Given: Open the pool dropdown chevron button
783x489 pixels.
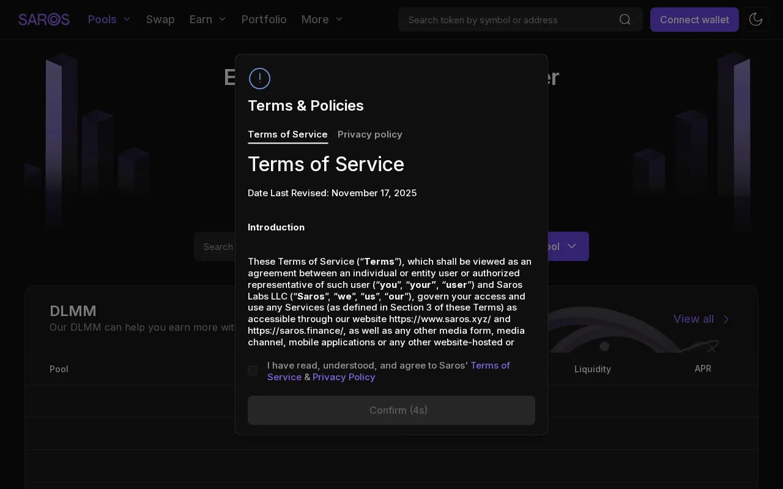Looking at the screenshot, I should click(x=572, y=246).
